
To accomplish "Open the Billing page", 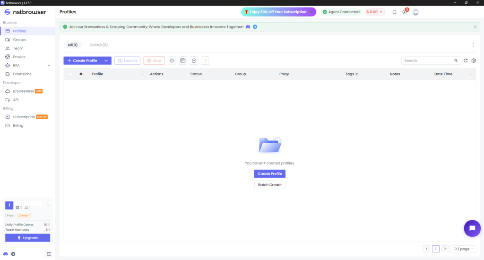I will pyautogui.click(x=28, y=125).
